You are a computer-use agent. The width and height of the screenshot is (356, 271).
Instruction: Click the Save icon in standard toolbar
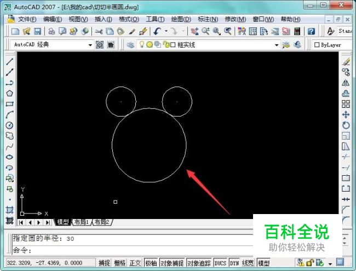pos(37,31)
